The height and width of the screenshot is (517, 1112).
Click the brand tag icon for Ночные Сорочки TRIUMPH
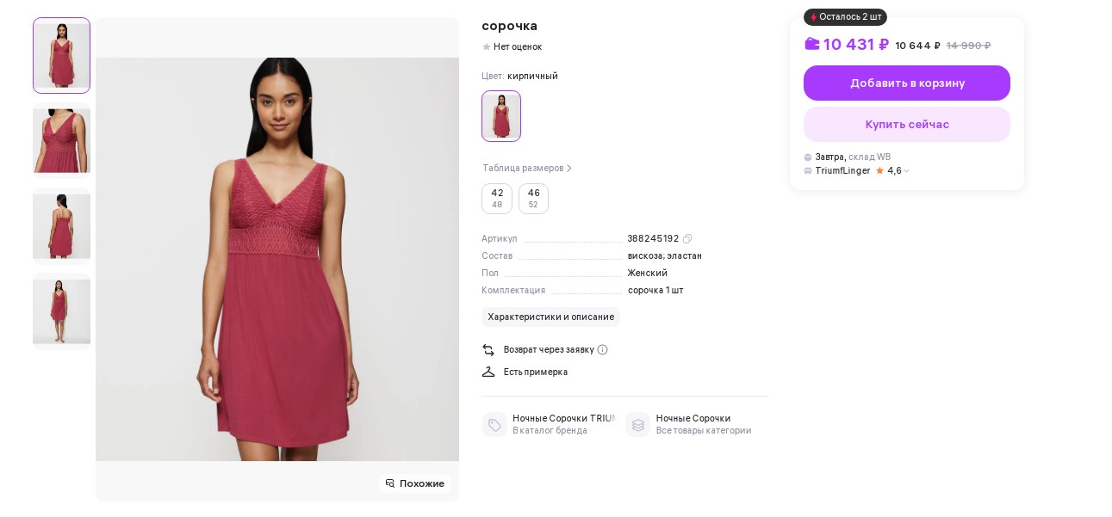pos(494,424)
